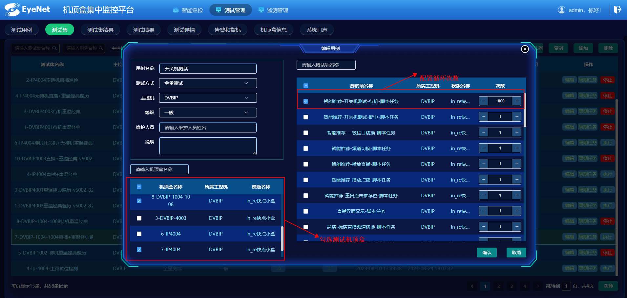
Task: Click the EyeNet logo
Action: click(27, 10)
